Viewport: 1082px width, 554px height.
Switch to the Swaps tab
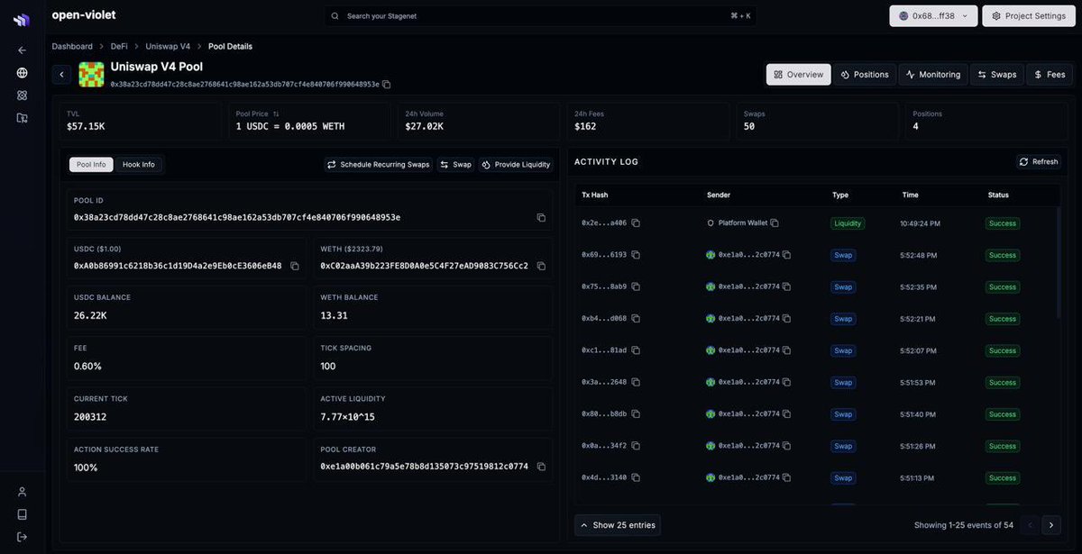coord(997,75)
